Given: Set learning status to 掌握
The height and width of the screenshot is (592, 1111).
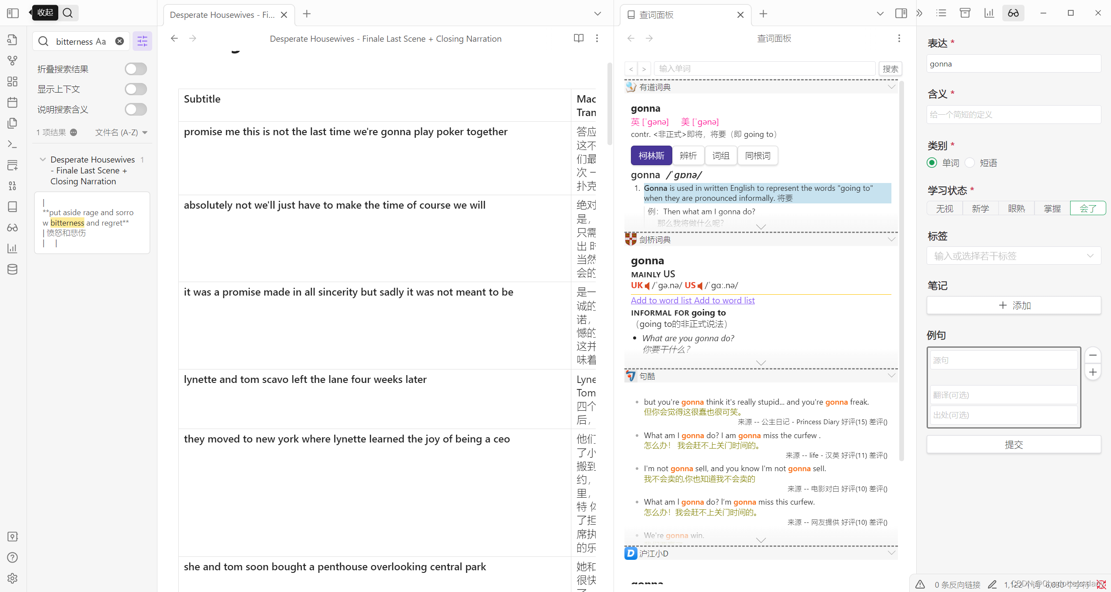Looking at the screenshot, I should (x=1052, y=209).
